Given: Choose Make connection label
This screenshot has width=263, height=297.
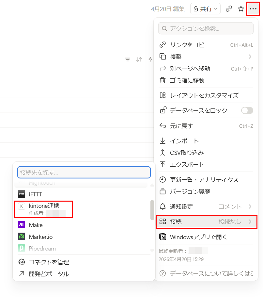Looking at the screenshot, I should tap(36, 225).
